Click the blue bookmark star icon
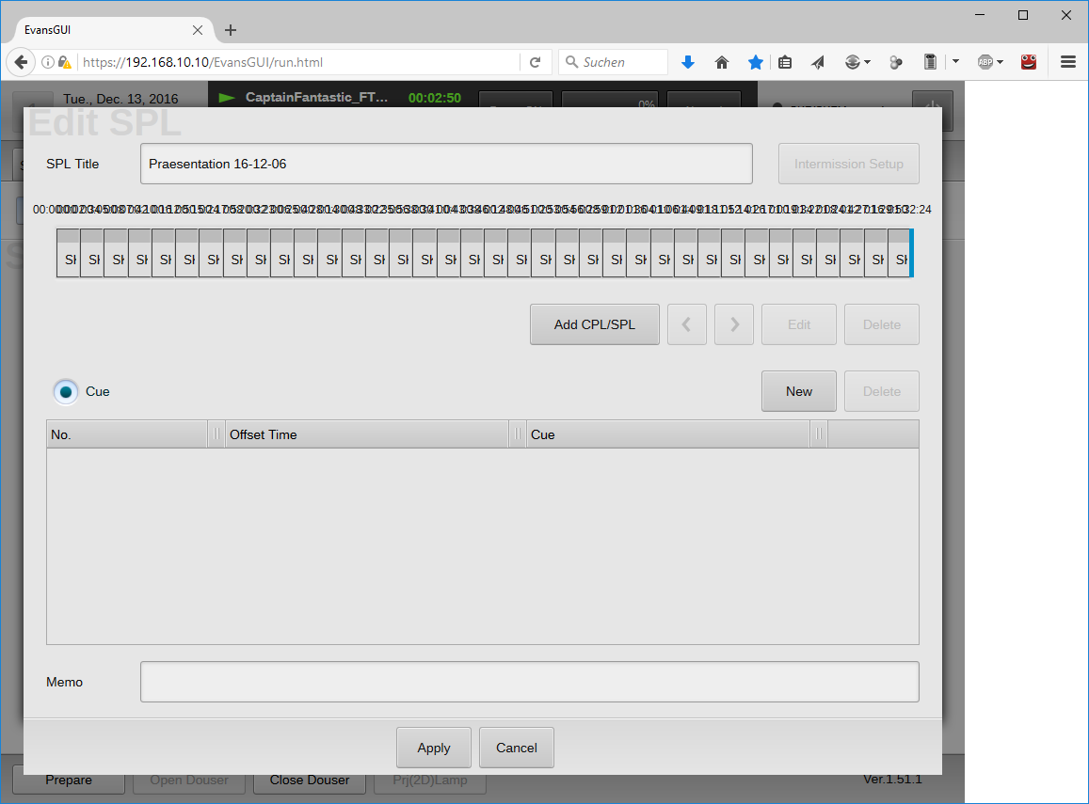The width and height of the screenshot is (1089, 804). coord(755,62)
